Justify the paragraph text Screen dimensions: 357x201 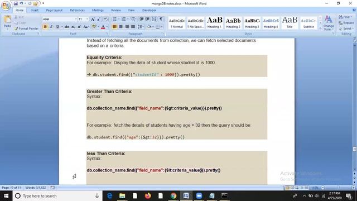point(133,27)
